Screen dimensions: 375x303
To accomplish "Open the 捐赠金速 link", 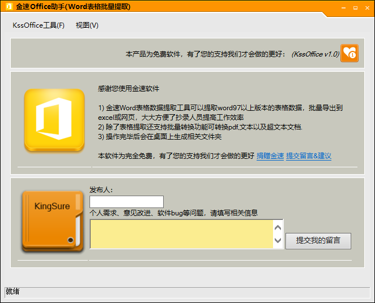I will [x=270, y=156].
